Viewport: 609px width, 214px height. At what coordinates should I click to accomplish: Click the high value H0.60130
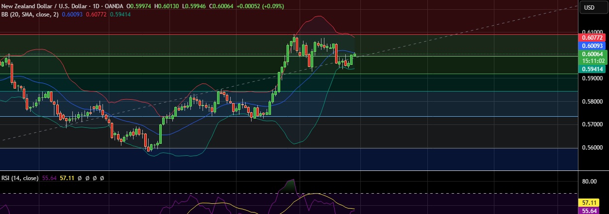166,6
